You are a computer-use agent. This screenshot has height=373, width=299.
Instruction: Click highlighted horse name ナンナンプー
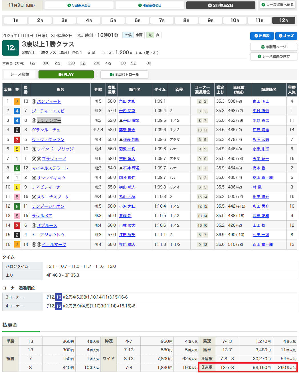[49, 120]
